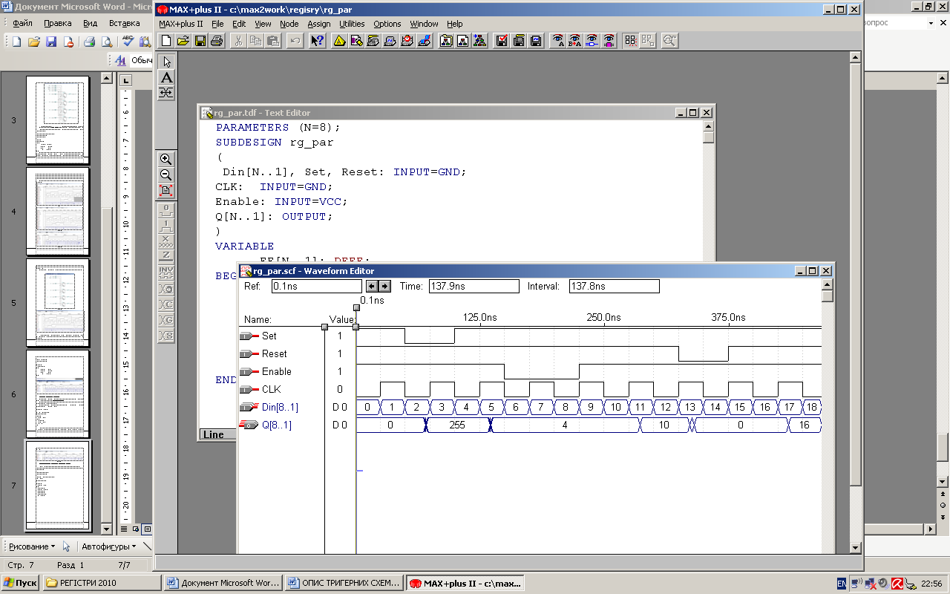Image resolution: width=950 pixels, height=594 pixels.
Task: Open the Node menu
Action: click(x=289, y=24)
